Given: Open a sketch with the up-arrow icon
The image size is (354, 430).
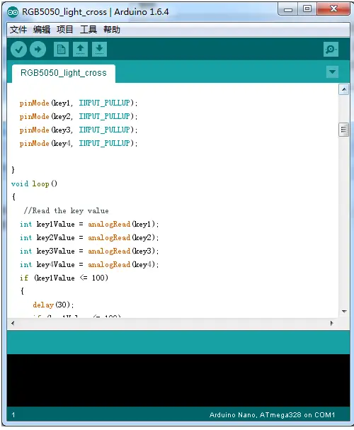Looking at the screenshot, I should point(80,50).
